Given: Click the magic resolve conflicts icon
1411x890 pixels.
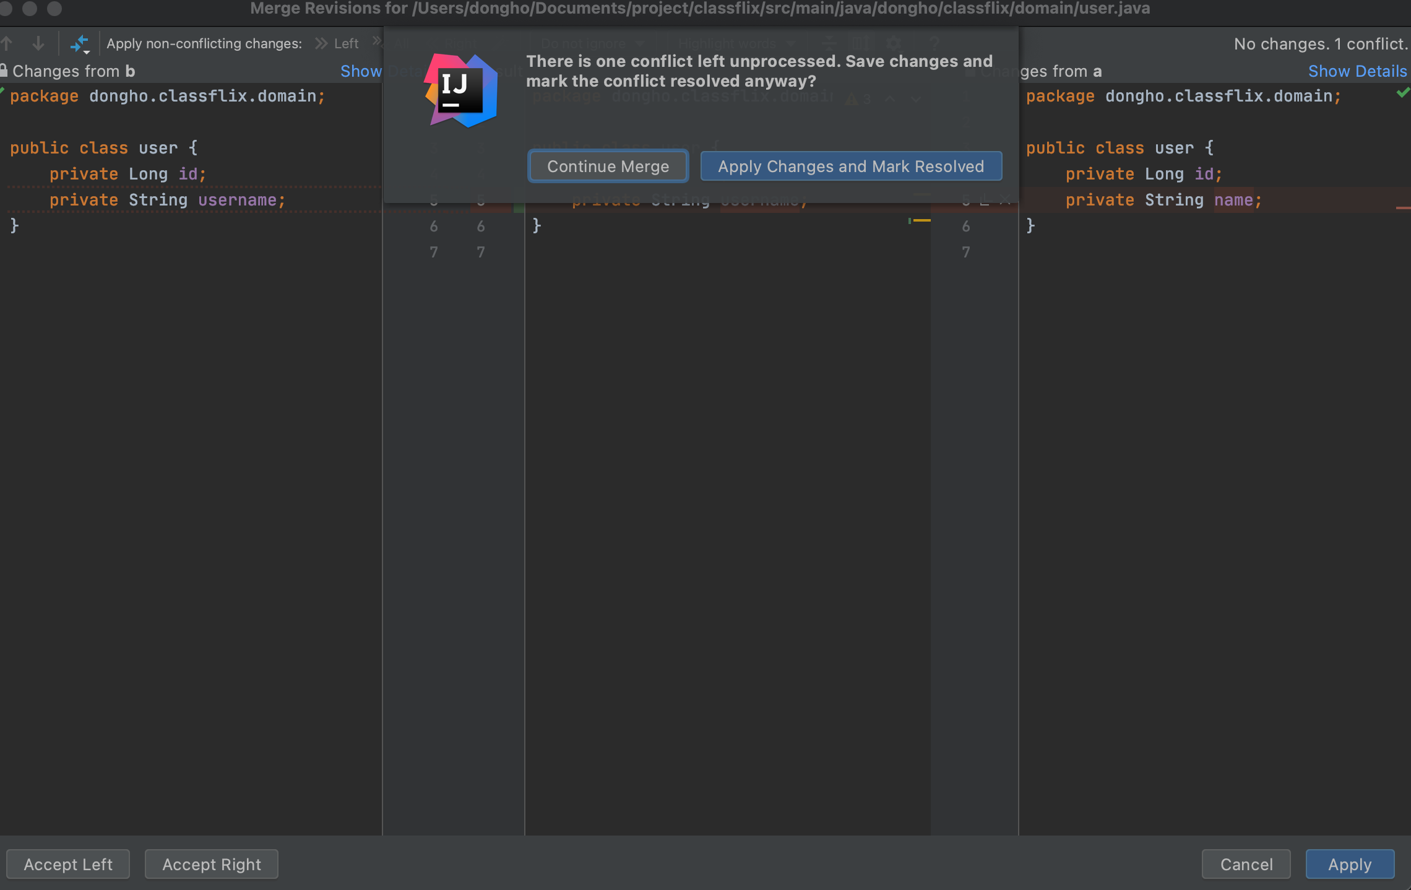Looking at the screenshot, I should [79, 43].
